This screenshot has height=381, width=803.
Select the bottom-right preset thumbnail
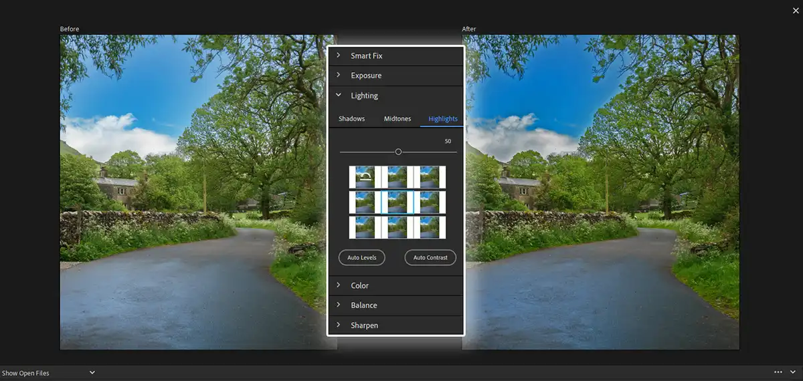[430, 227]
